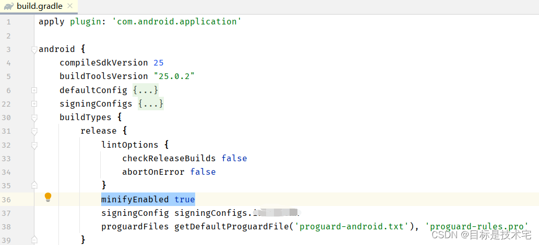
Task: Expand the folded defaultConfig block in gutter
Action: (x=34, y=90)
